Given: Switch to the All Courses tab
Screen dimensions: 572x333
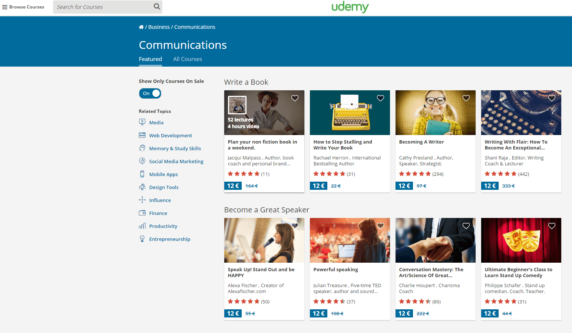Looking at the screenshot, I should (187, 59).
